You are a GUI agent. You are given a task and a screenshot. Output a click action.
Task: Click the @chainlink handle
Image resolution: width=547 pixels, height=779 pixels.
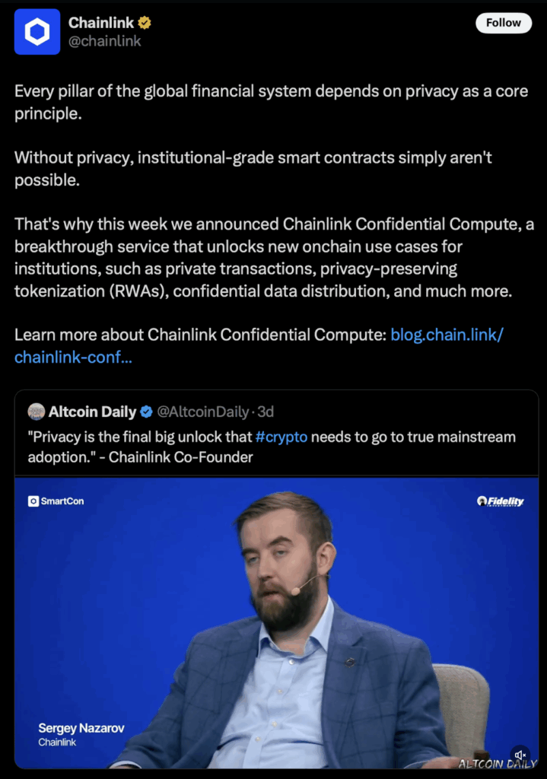click(x=107, y=41)
